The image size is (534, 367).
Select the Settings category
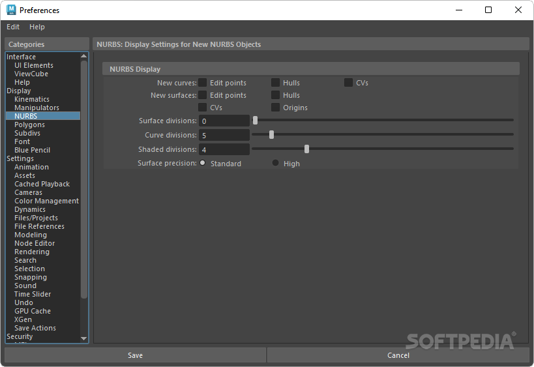tap(20, 158)
